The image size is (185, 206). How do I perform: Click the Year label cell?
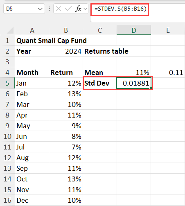click(32, 51)
